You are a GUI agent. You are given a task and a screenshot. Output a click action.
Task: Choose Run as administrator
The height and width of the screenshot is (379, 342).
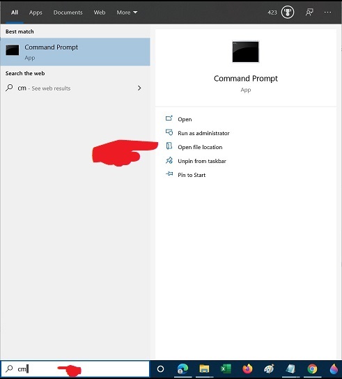pos(203,133)
